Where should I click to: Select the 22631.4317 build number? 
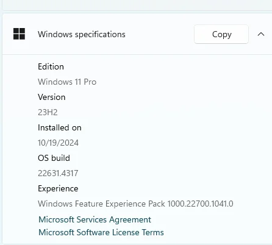click(58, 173)
